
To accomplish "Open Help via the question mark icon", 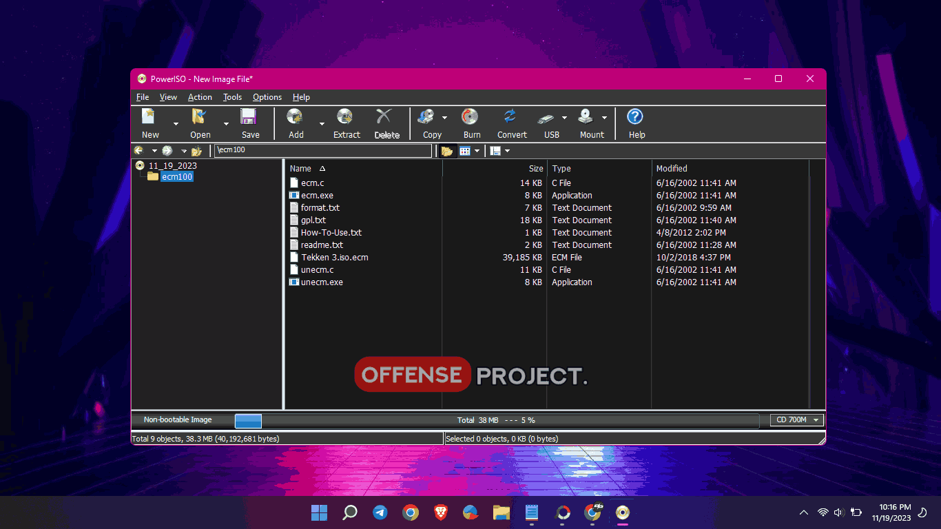I will 635,116.
